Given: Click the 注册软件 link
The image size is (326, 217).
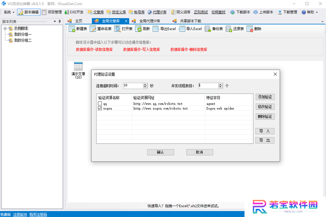Looking at the screenshot, I should coord(20,215).
